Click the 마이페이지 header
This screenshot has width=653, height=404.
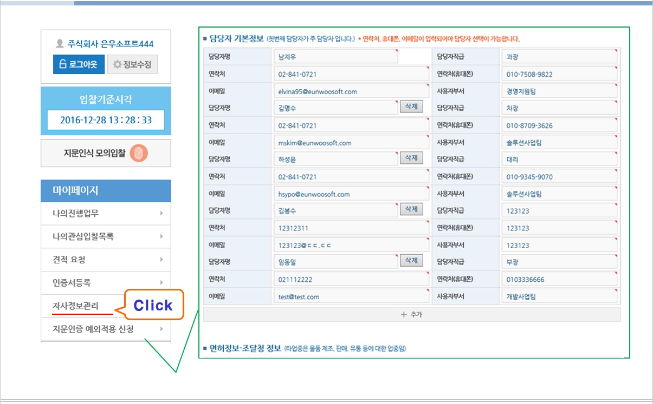[x=106, y=191]
